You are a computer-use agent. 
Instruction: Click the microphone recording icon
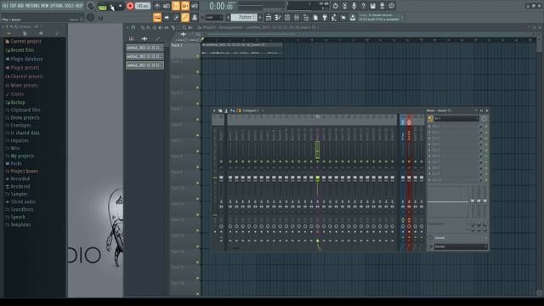click(x=354, y=6)
